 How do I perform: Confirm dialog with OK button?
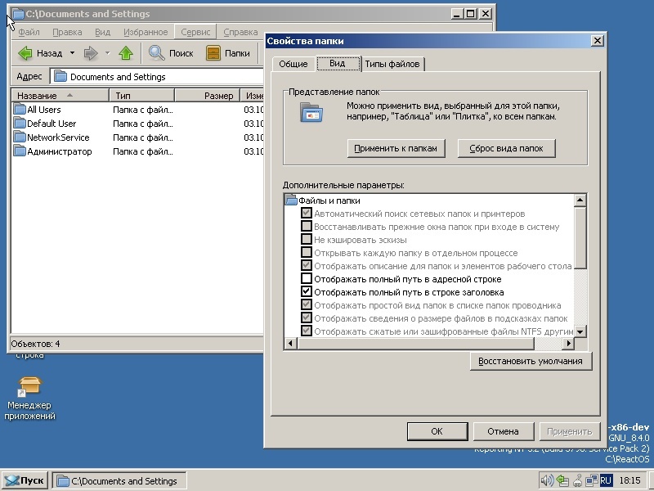[437, 431]
